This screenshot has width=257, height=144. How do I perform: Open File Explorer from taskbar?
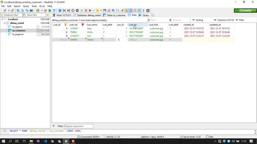tap(31, 141)
